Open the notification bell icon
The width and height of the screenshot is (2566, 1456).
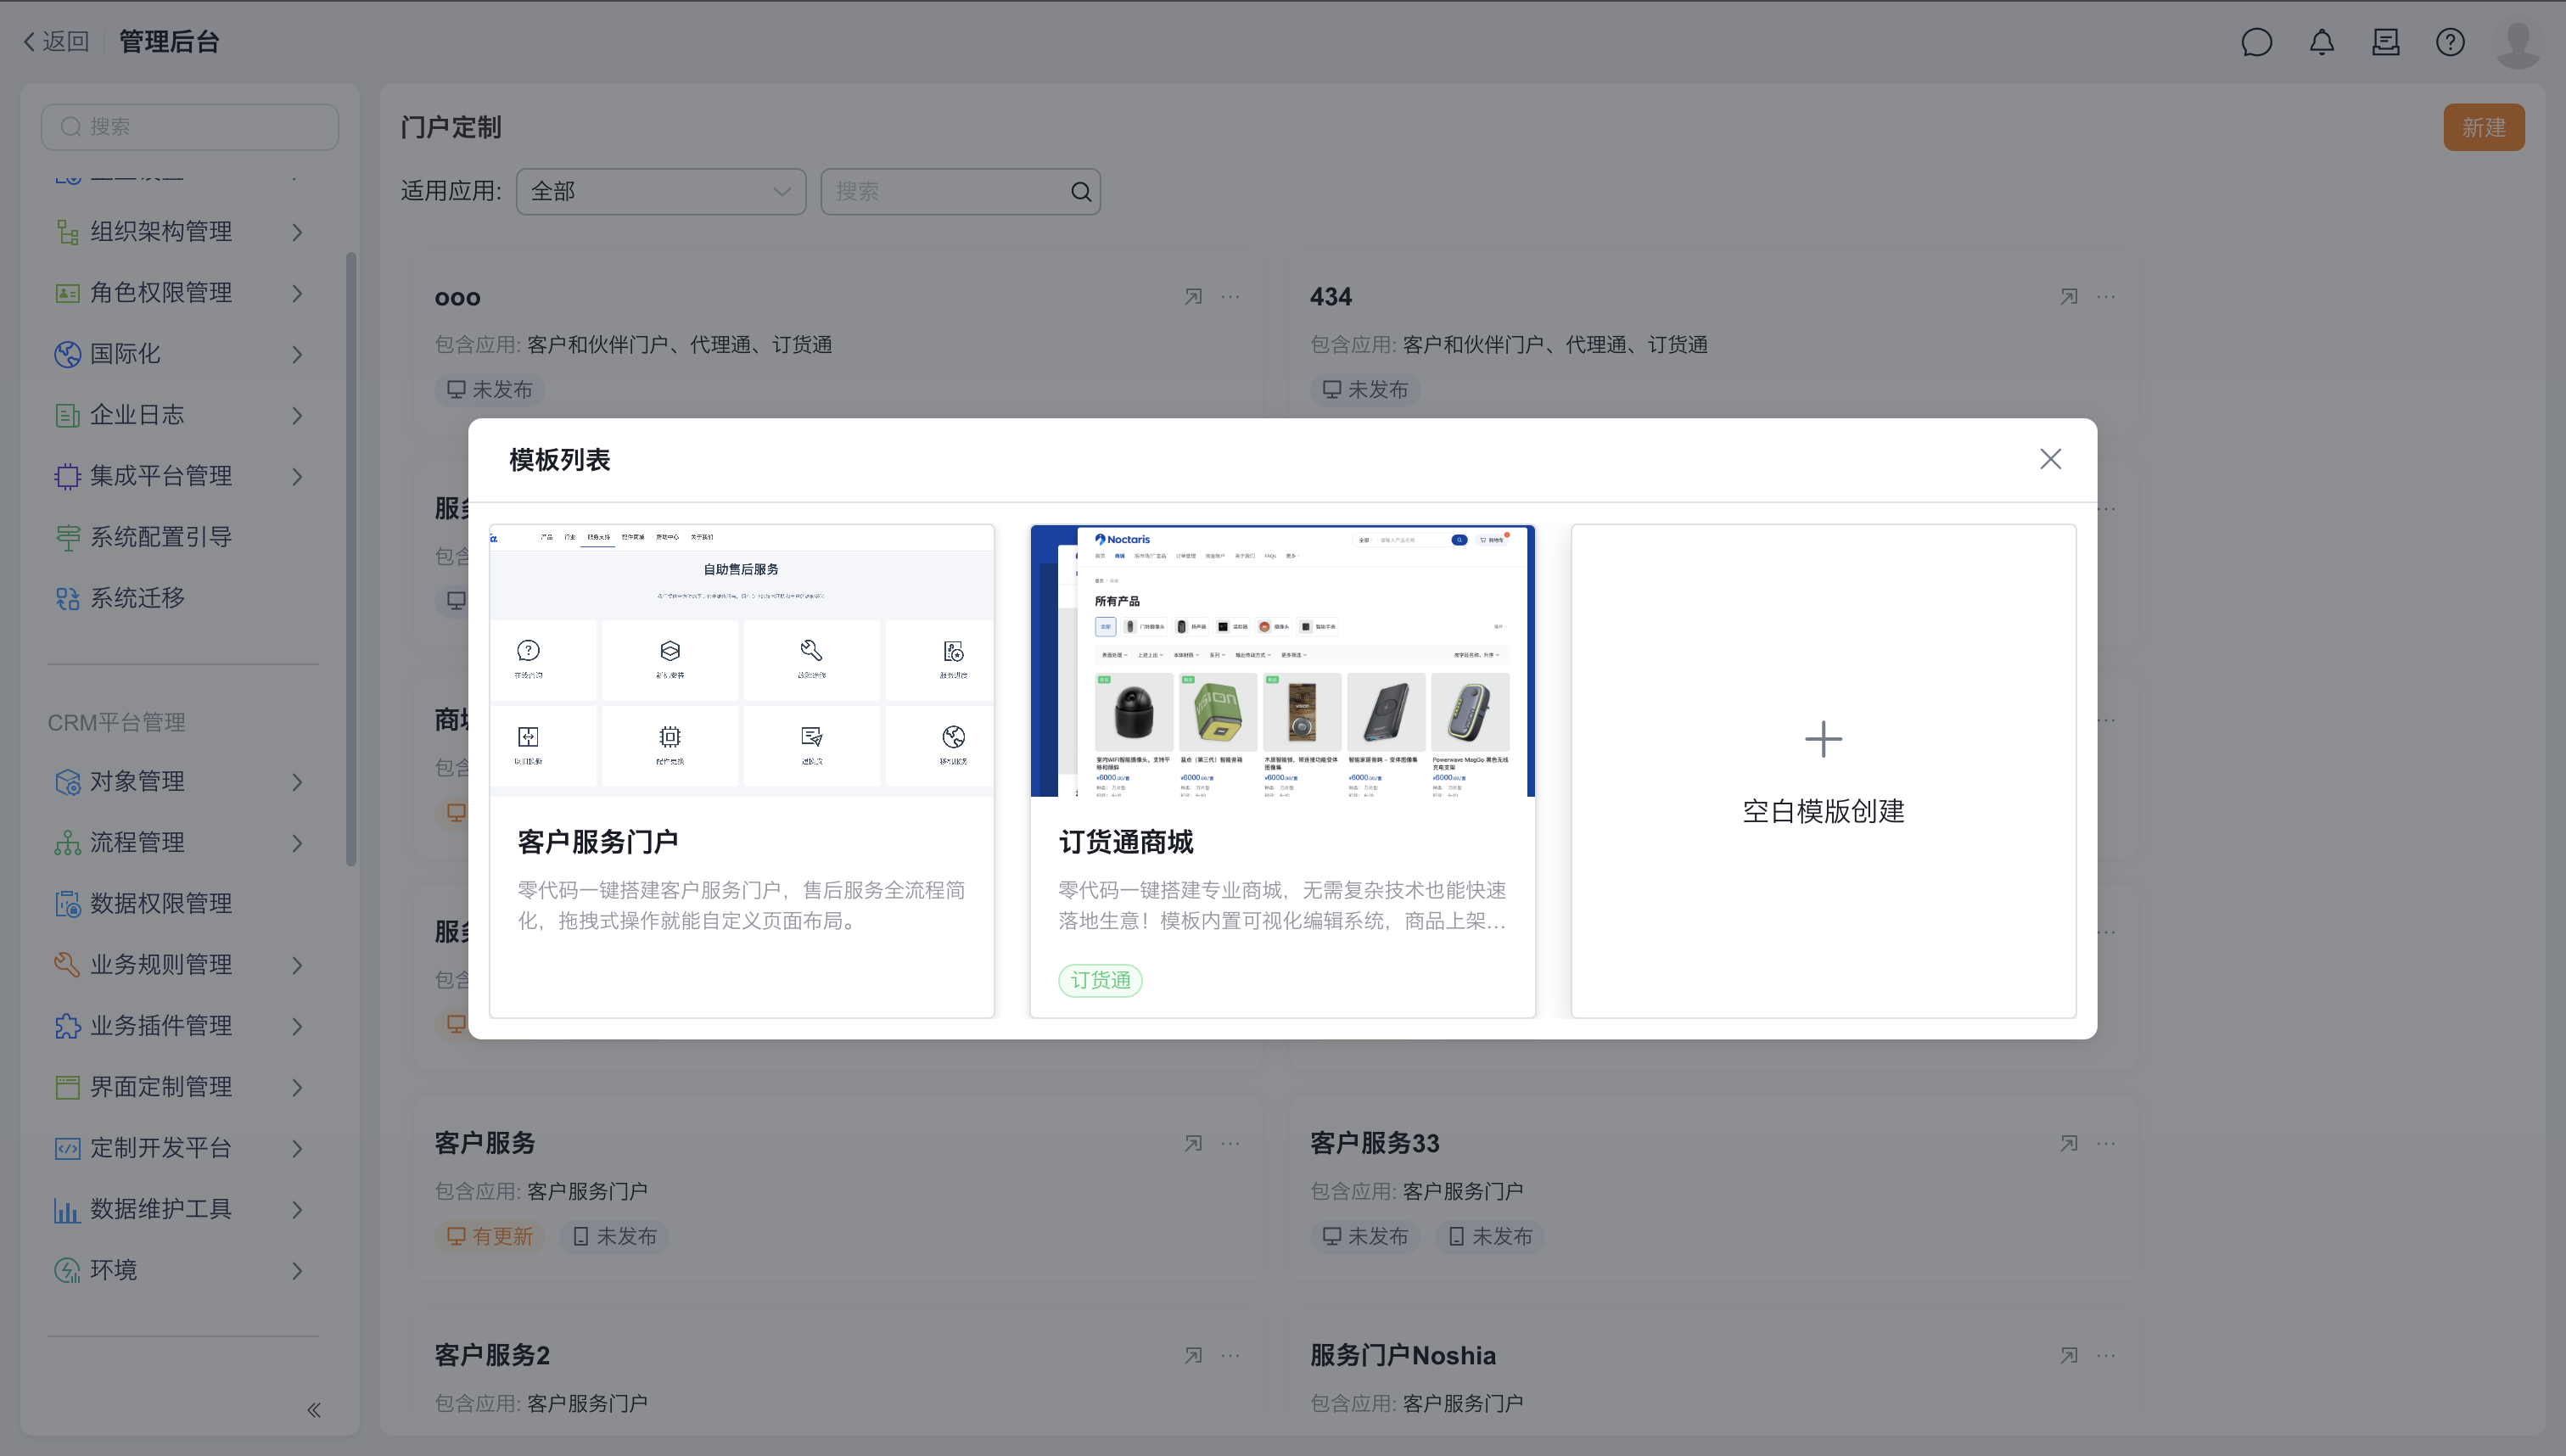click(2321, 42)
